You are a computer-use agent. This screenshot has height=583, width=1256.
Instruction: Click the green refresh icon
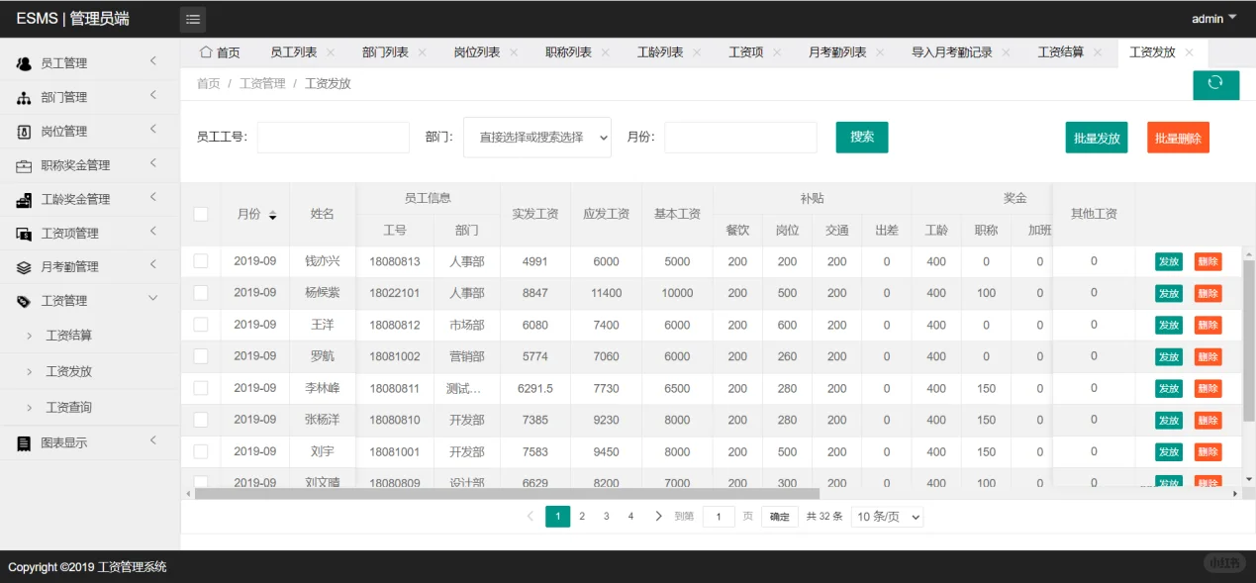[x=1215, y=85]
